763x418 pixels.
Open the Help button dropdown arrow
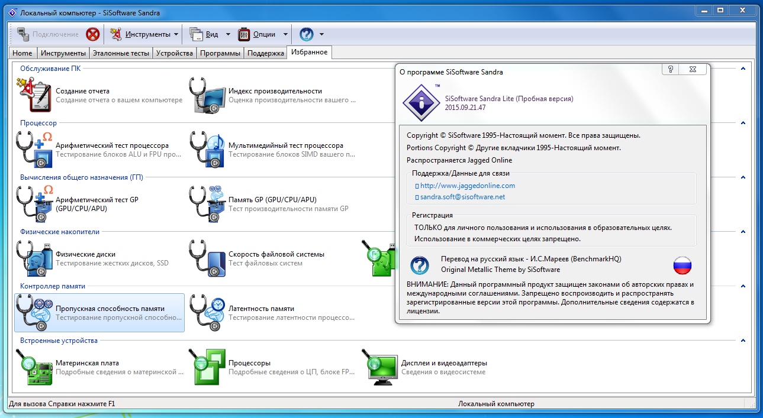coord(321,34)
